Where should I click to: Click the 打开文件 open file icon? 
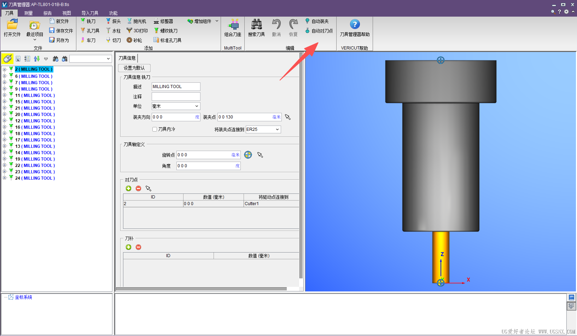12,25
